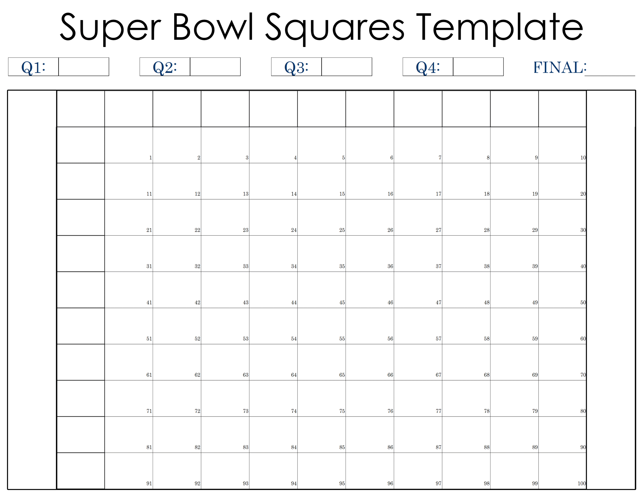Screen dimensions: 643x497
Task: Click the header cell left of square 31
Action: pos(81,254)
